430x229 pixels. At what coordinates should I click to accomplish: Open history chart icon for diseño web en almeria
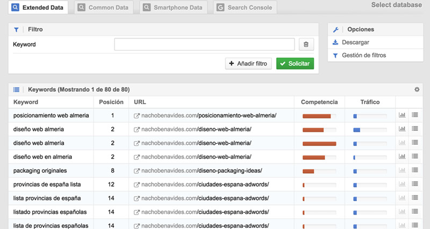(402, 156)
